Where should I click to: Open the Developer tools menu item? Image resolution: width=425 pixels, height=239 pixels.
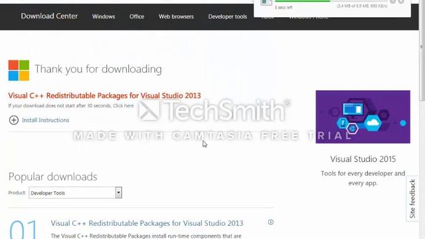(228, 17)
